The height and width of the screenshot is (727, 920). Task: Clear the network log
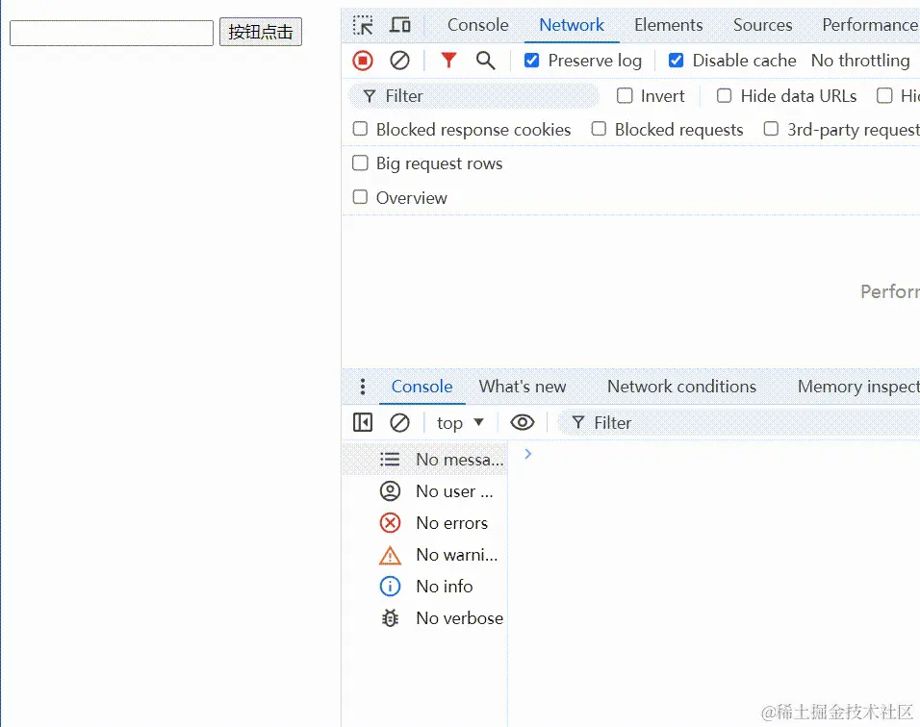pos(399,61)
